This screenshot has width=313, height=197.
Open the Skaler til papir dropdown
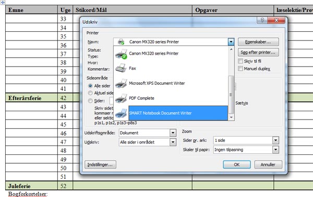click(275, 150)
